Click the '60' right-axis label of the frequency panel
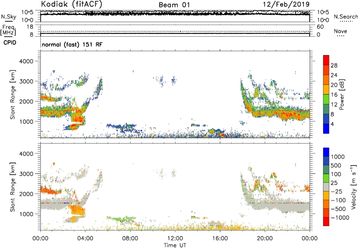Image resolution: width=358 pixels, height=248 pixels. 320,27
